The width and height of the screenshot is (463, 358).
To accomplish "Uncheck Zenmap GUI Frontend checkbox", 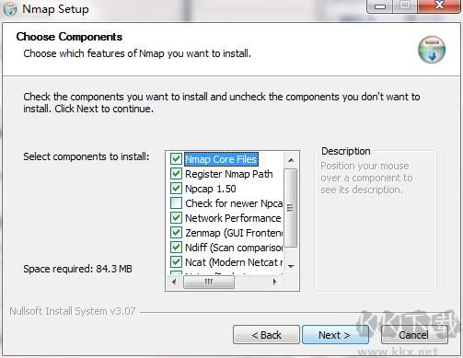I will pyautogui.click(x=176, y=233).
